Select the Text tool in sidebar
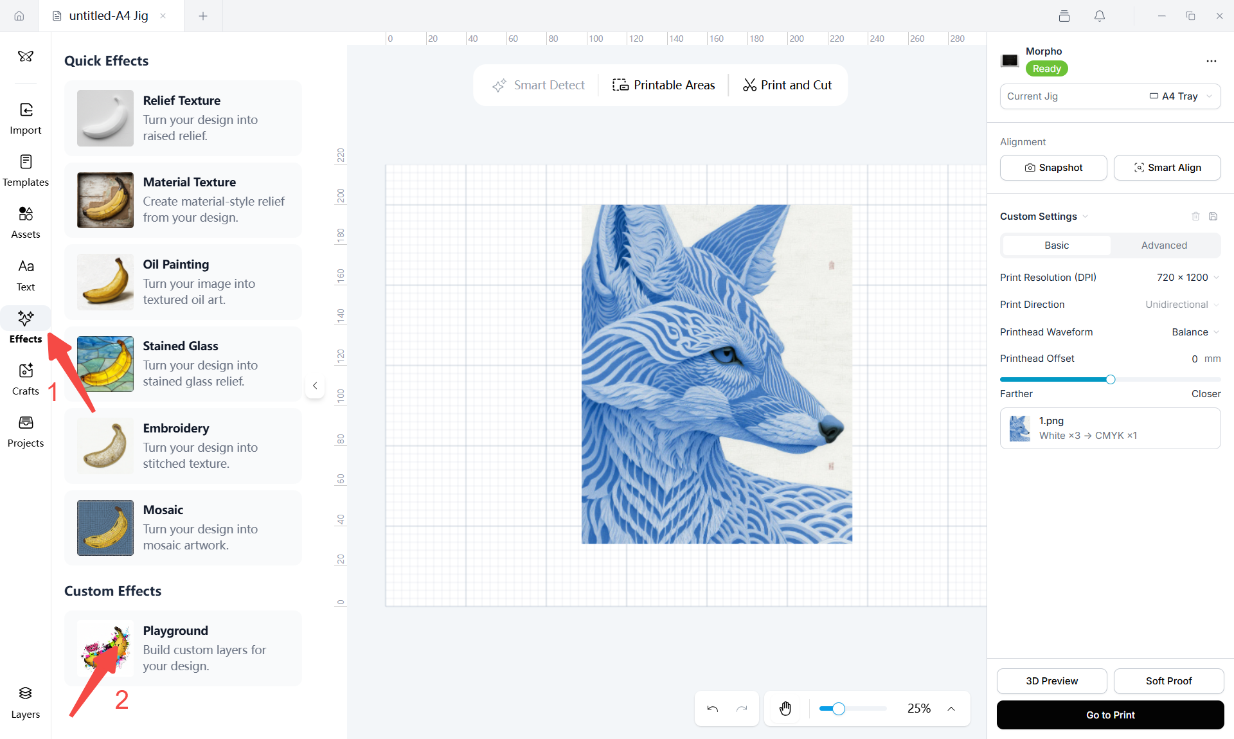Screen dimensions: 1234x739 click(26, 276)
